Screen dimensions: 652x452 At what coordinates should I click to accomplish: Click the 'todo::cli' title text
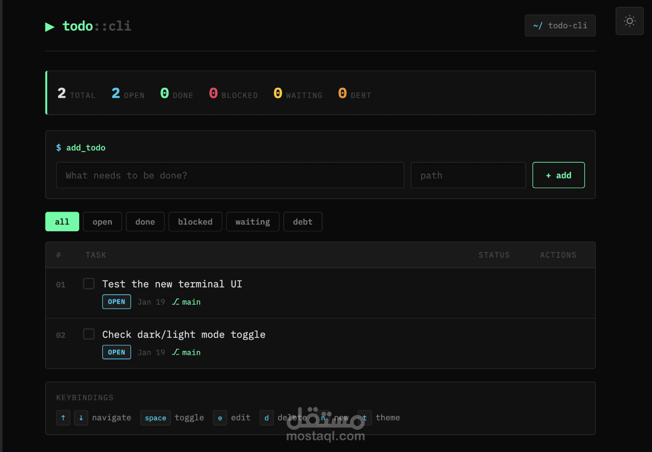(x=97, y=26)
